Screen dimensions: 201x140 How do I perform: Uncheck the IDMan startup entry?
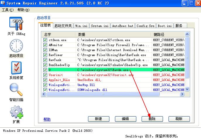click(45, 50)
